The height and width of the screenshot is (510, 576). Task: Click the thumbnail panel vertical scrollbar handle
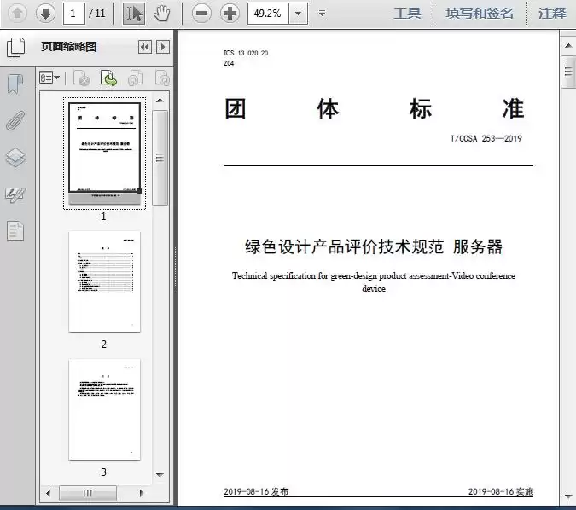[x=160, y=158]
